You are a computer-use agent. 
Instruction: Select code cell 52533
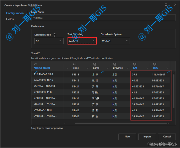76,104
